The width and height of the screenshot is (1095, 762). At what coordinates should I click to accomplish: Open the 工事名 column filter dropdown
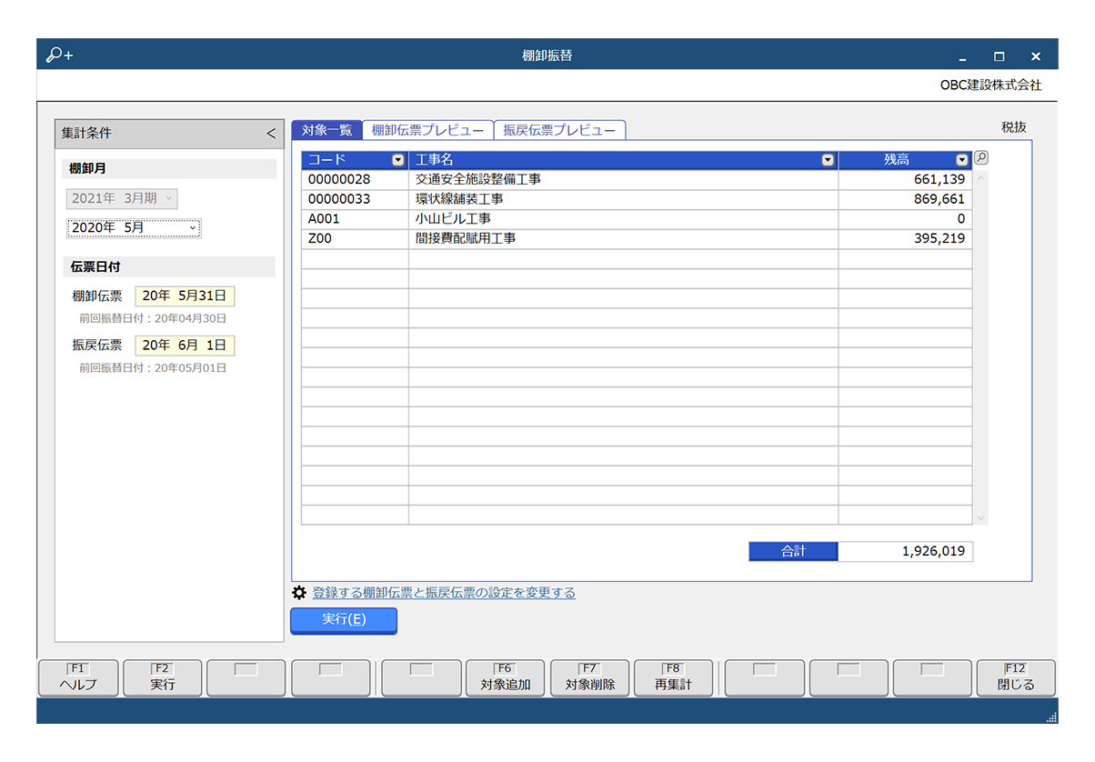click(x=827, y=160)
